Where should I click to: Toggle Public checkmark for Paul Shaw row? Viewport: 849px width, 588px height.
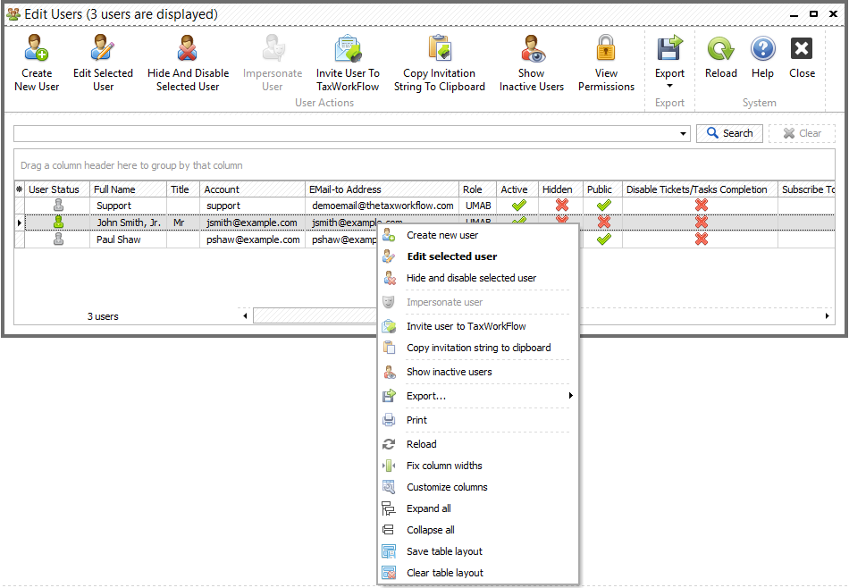click(x=604, y=239)
